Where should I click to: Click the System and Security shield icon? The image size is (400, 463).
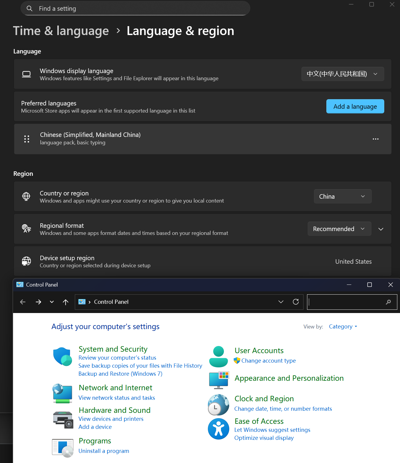(63, 356)
